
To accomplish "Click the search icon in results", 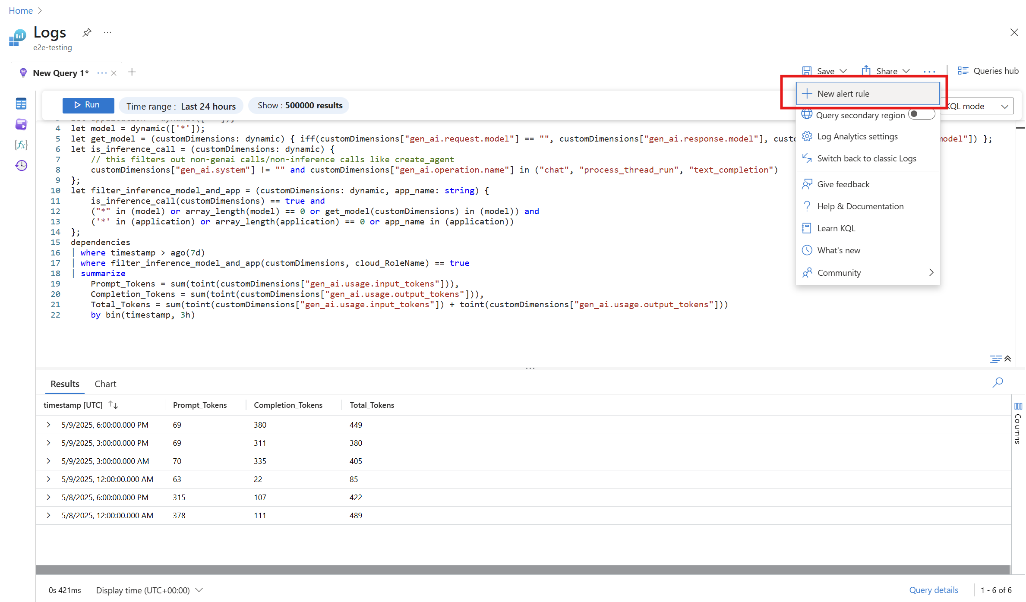I will [x=998, y=382].
